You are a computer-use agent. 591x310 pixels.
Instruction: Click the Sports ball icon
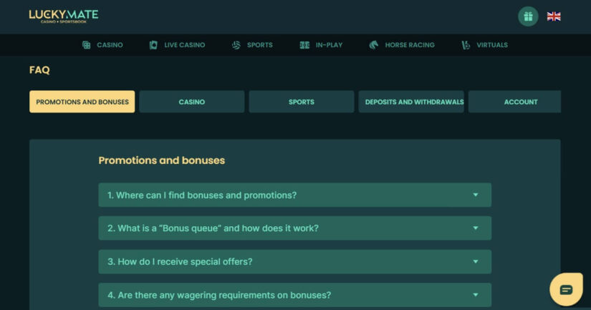pos(236,45)
